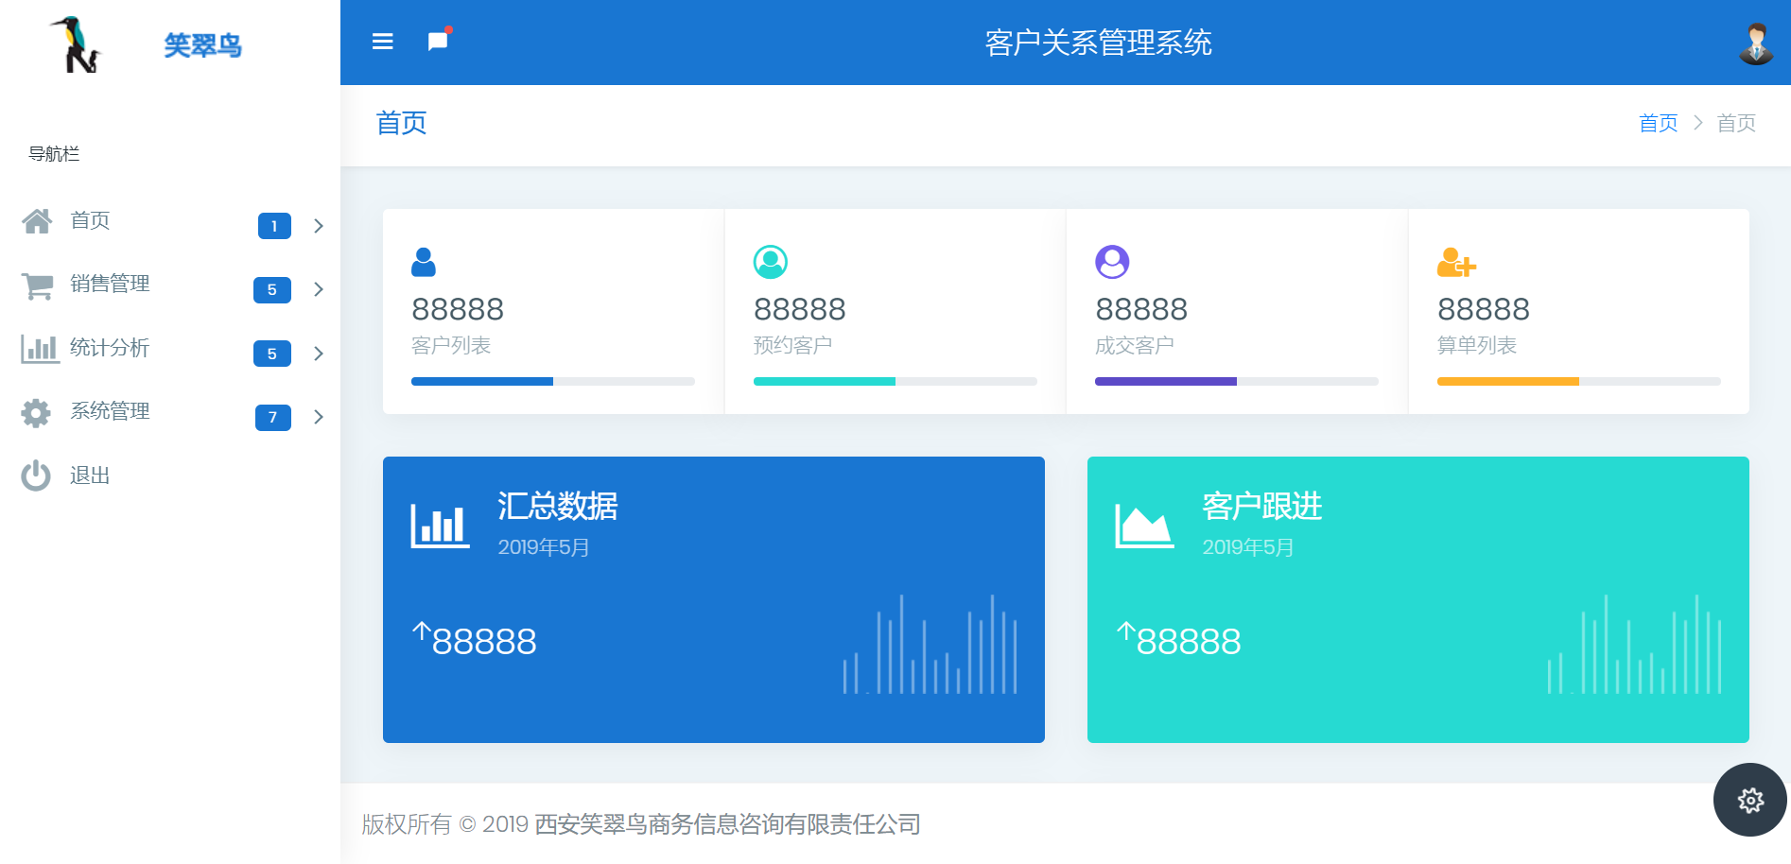This screenshot has height=864, width=1791.
Task: Select 退出 to log out
Action: tap(170, 475)
